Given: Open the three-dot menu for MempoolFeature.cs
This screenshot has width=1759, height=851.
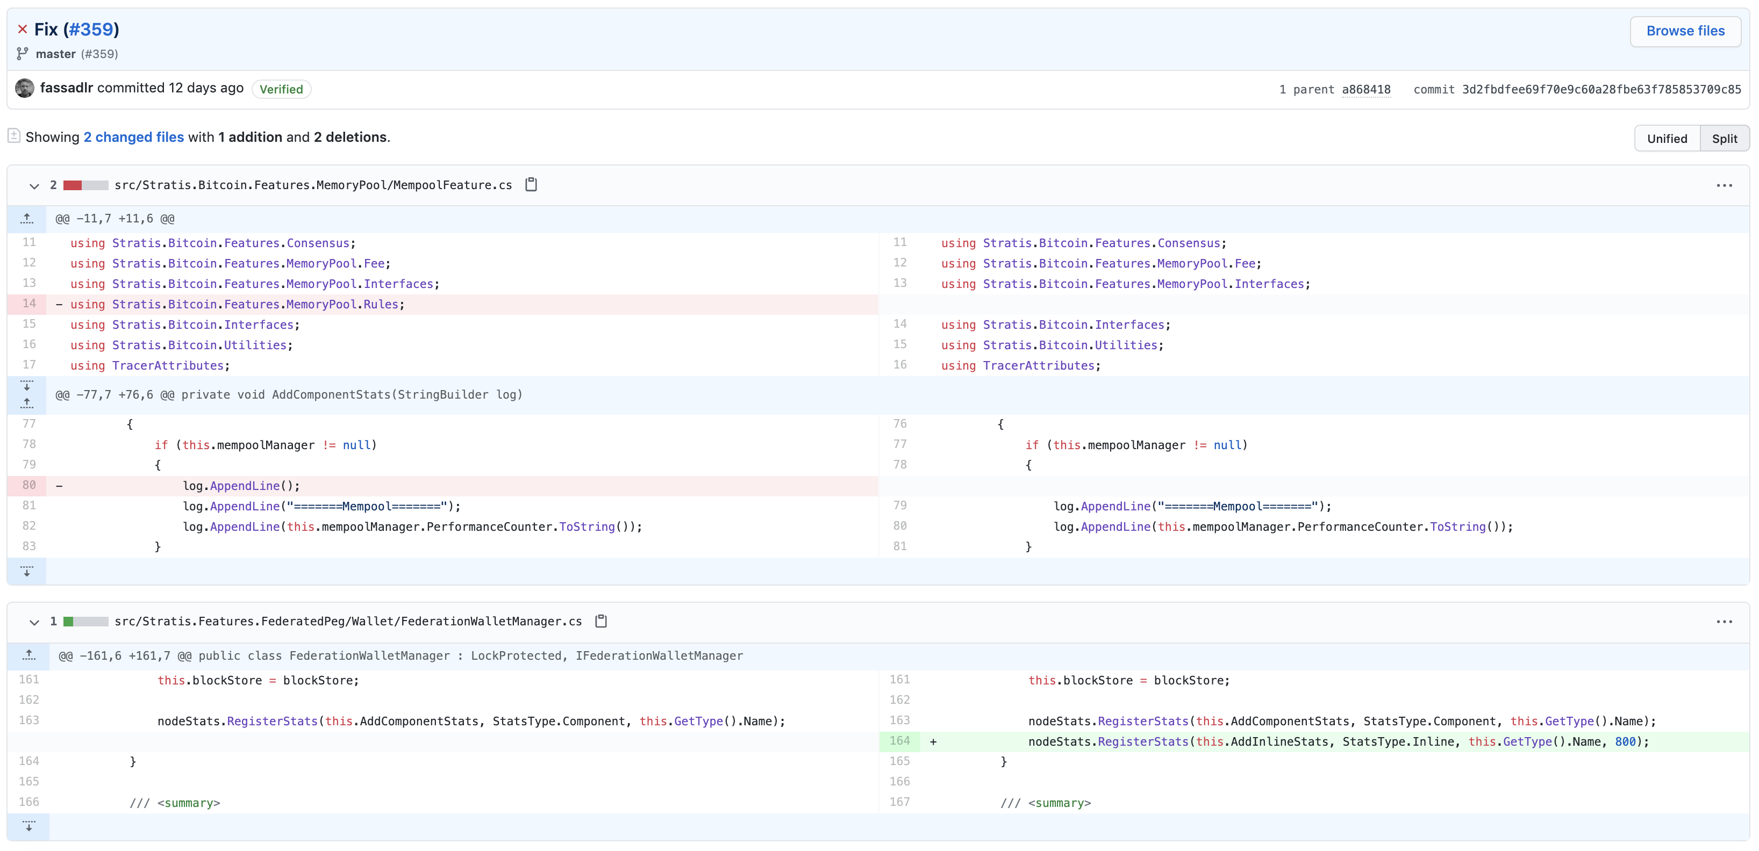Looking at the screenshot, I should [x=1724, y=185].
